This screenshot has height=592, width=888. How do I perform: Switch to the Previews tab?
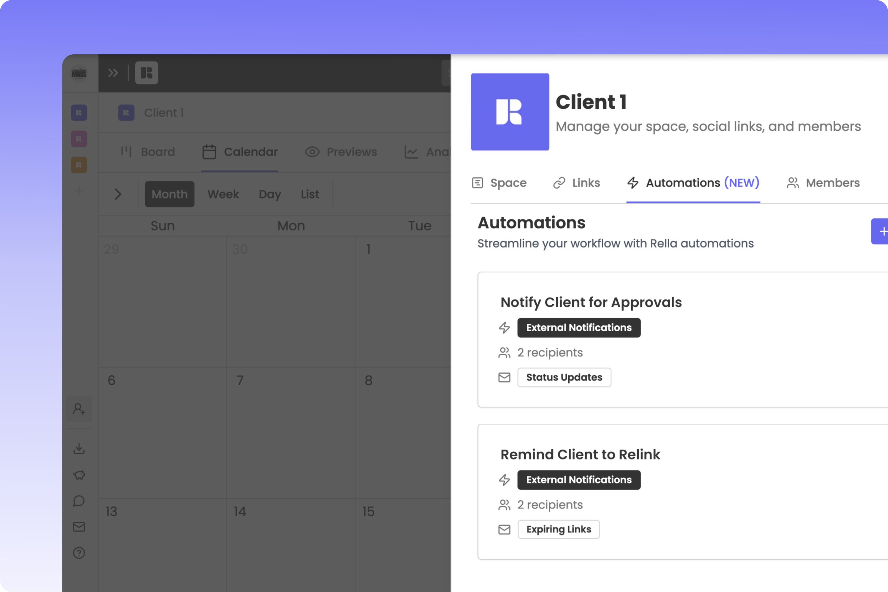coord(341,152)
